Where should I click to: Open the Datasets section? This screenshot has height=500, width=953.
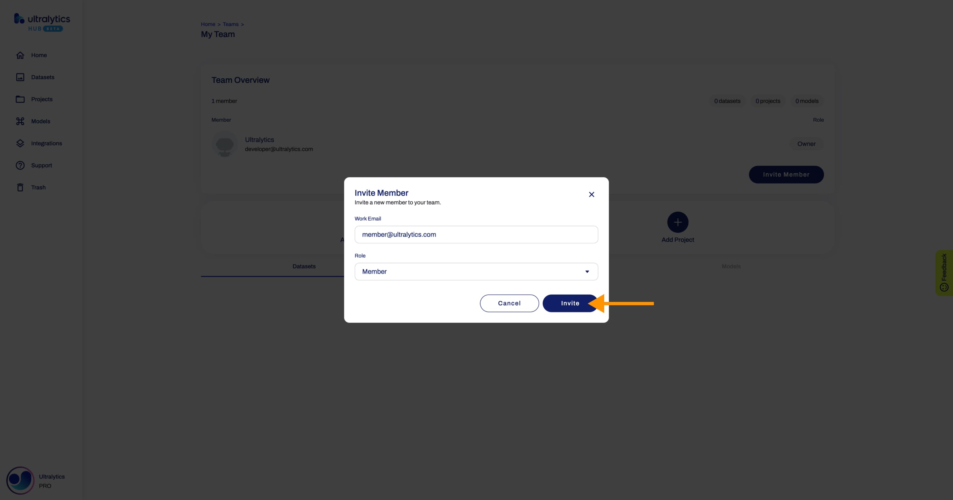click(x=42, y=77)
